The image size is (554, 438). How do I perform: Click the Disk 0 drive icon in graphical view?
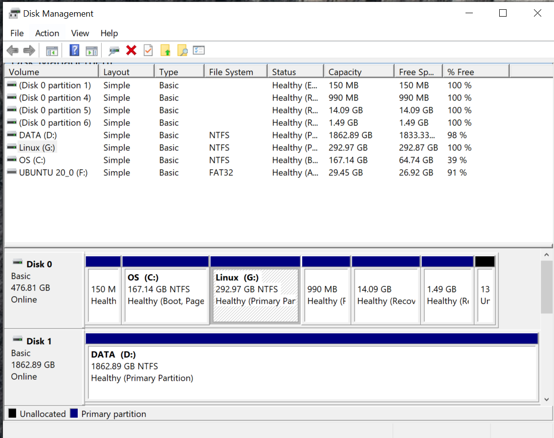click(x=18, y=263)
